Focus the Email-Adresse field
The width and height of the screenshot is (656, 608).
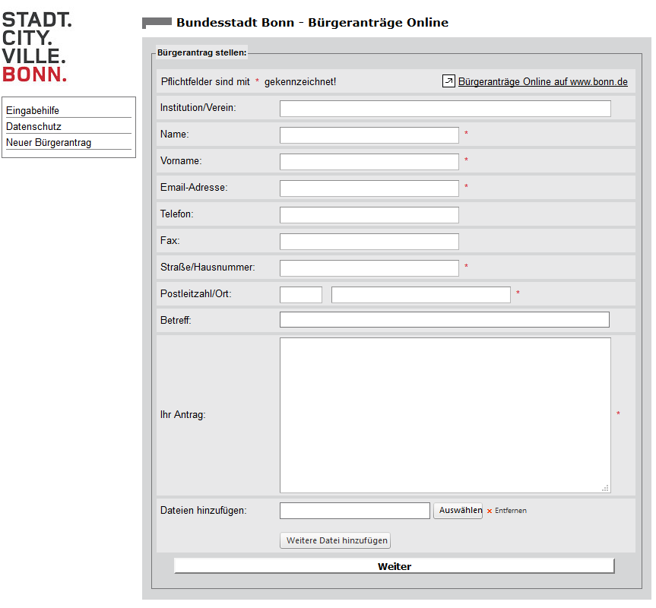(x=369, y=188)
